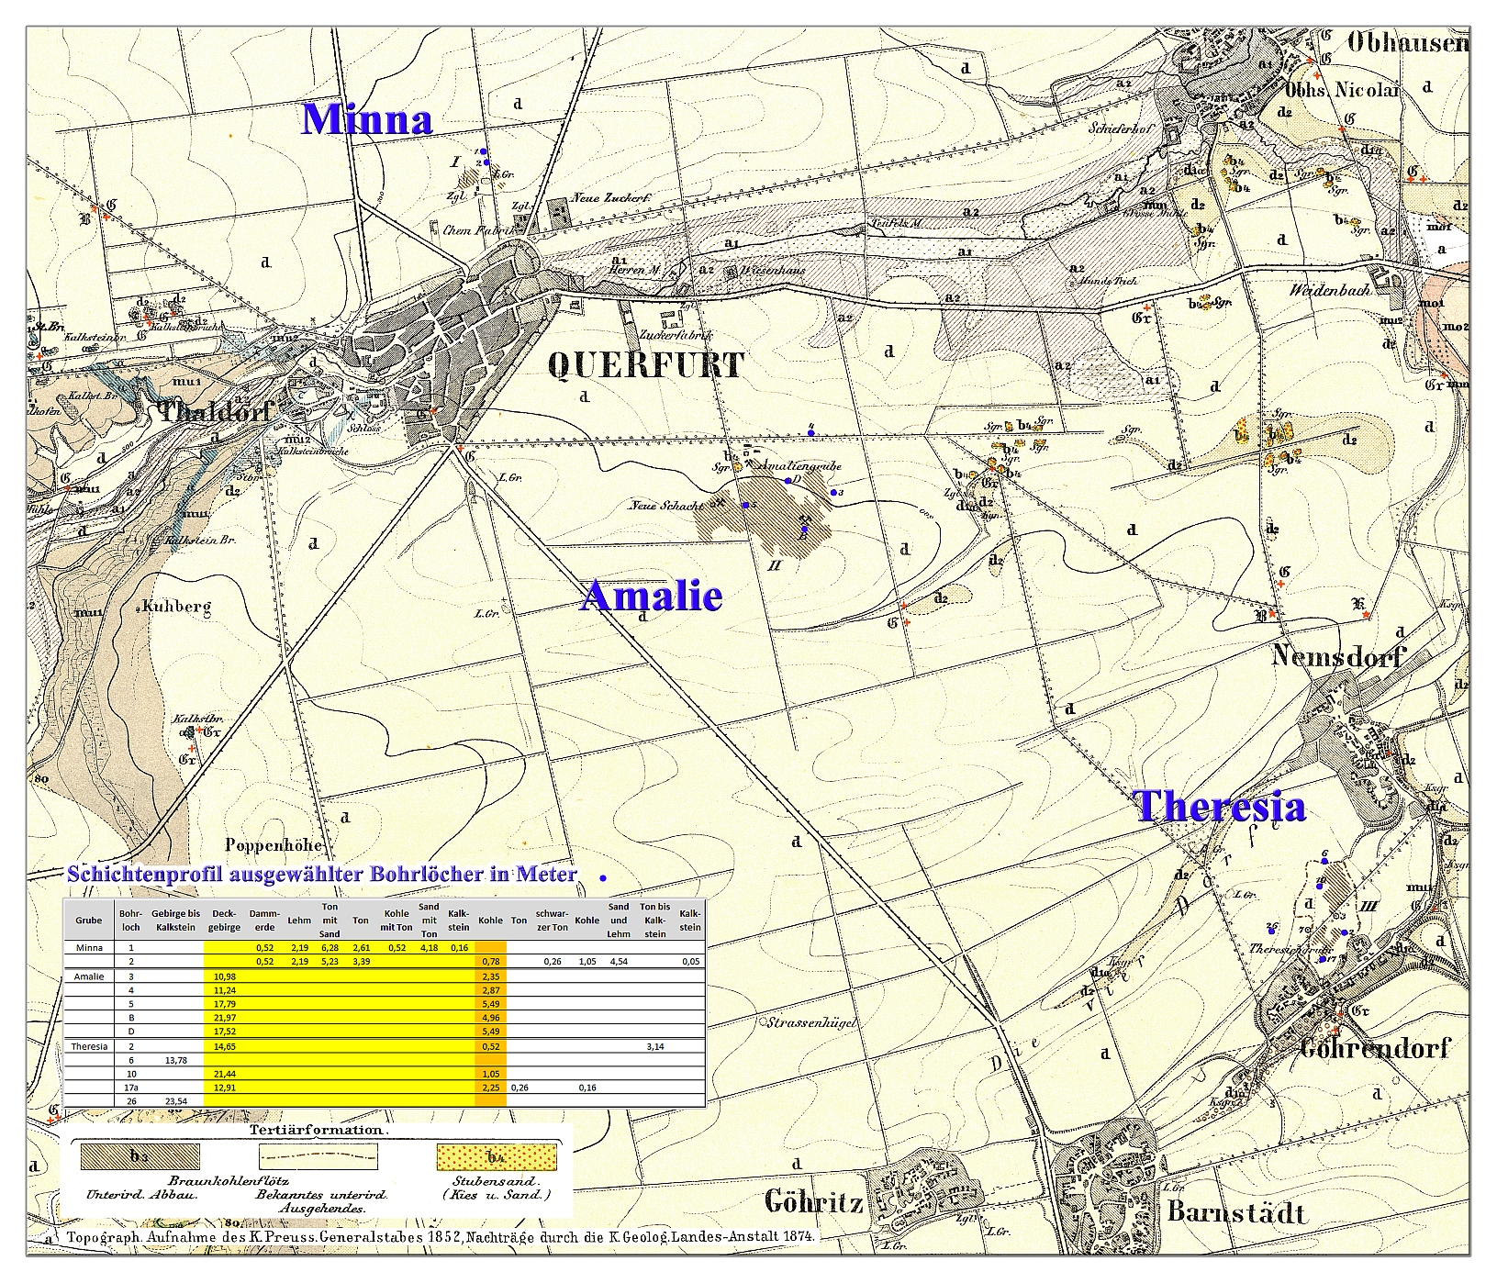Click the Neue Schacht shaft symbol
The height and width of the screenshot is (1283, 1497).
point(721,503)
